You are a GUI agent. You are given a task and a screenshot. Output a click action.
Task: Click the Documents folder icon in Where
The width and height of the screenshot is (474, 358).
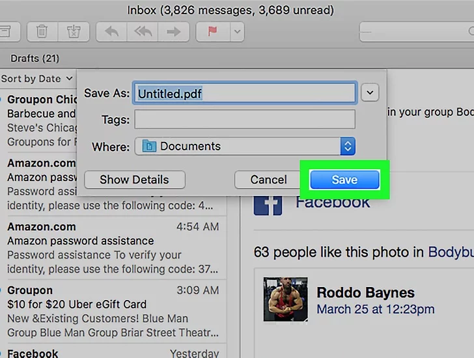coord(149,146)
